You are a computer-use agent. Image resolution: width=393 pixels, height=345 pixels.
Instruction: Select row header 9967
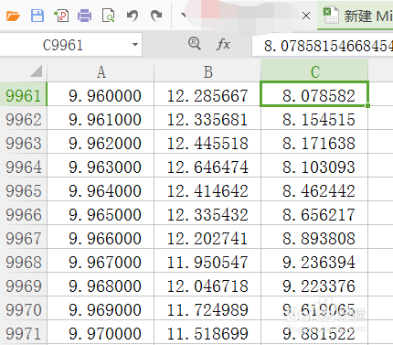pyautogui.click(x=24, y=238)
